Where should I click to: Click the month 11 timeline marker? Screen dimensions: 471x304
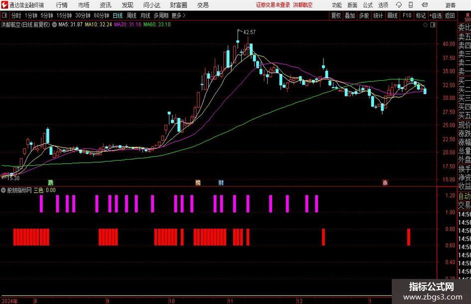[x=230, y=301]
